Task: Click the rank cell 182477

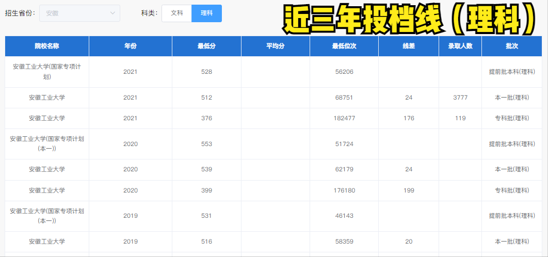Action: coord(344,118)
